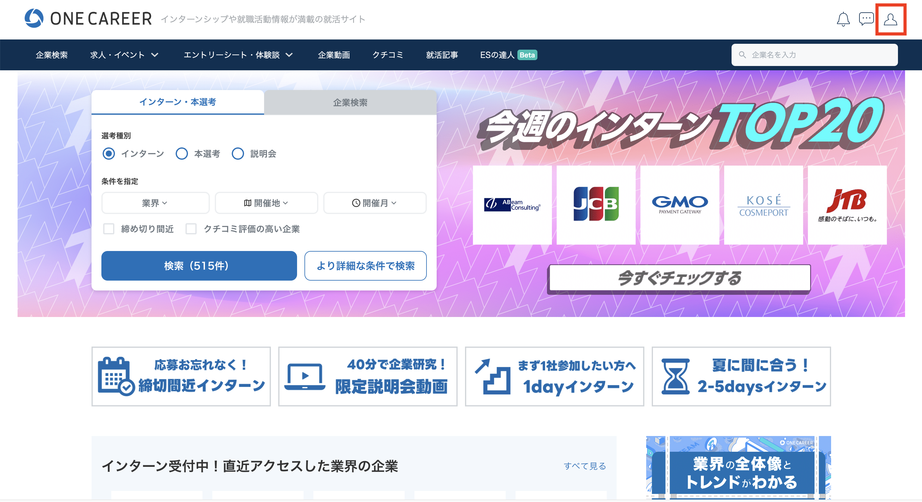Focus the 企業名を入力 search field
Screen dimensions: 922x502
pos(814,55)
